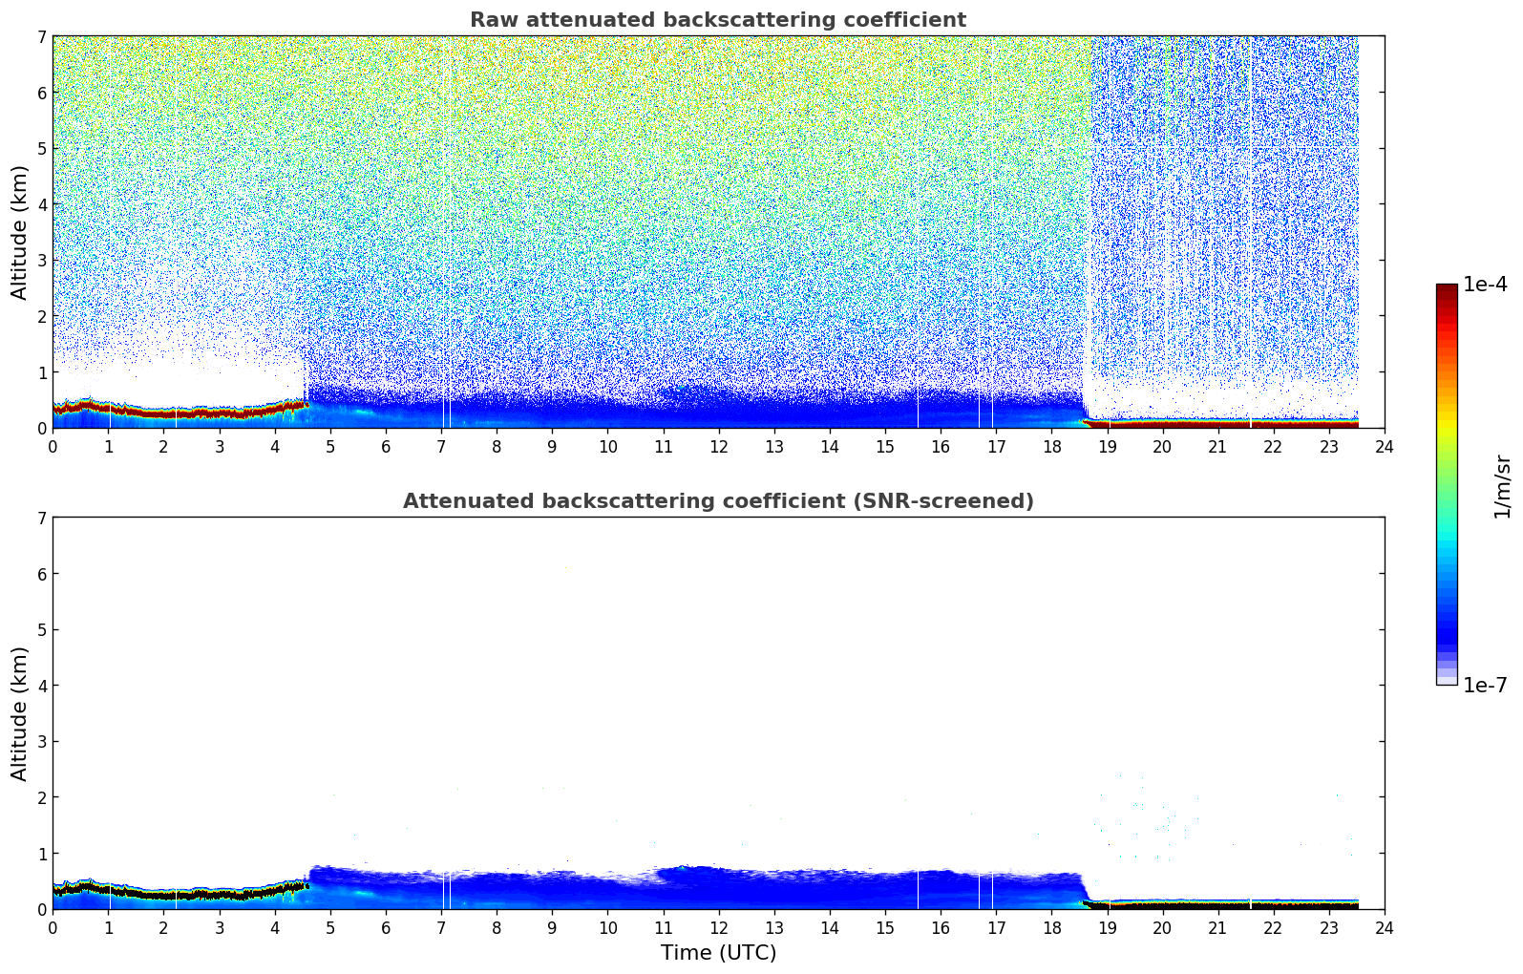Screen dimensions: 1523x974
Task: Click the 'Raw attenuated backscattering coefficient' title
Action: [x=718, y=20]
